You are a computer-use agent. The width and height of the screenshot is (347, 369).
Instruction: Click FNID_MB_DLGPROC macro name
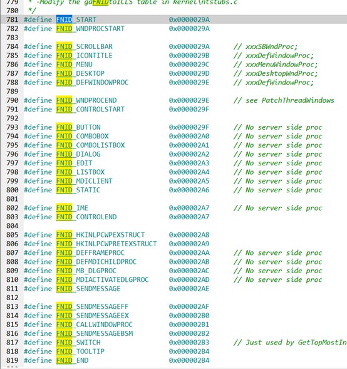[x=86, y=271]
